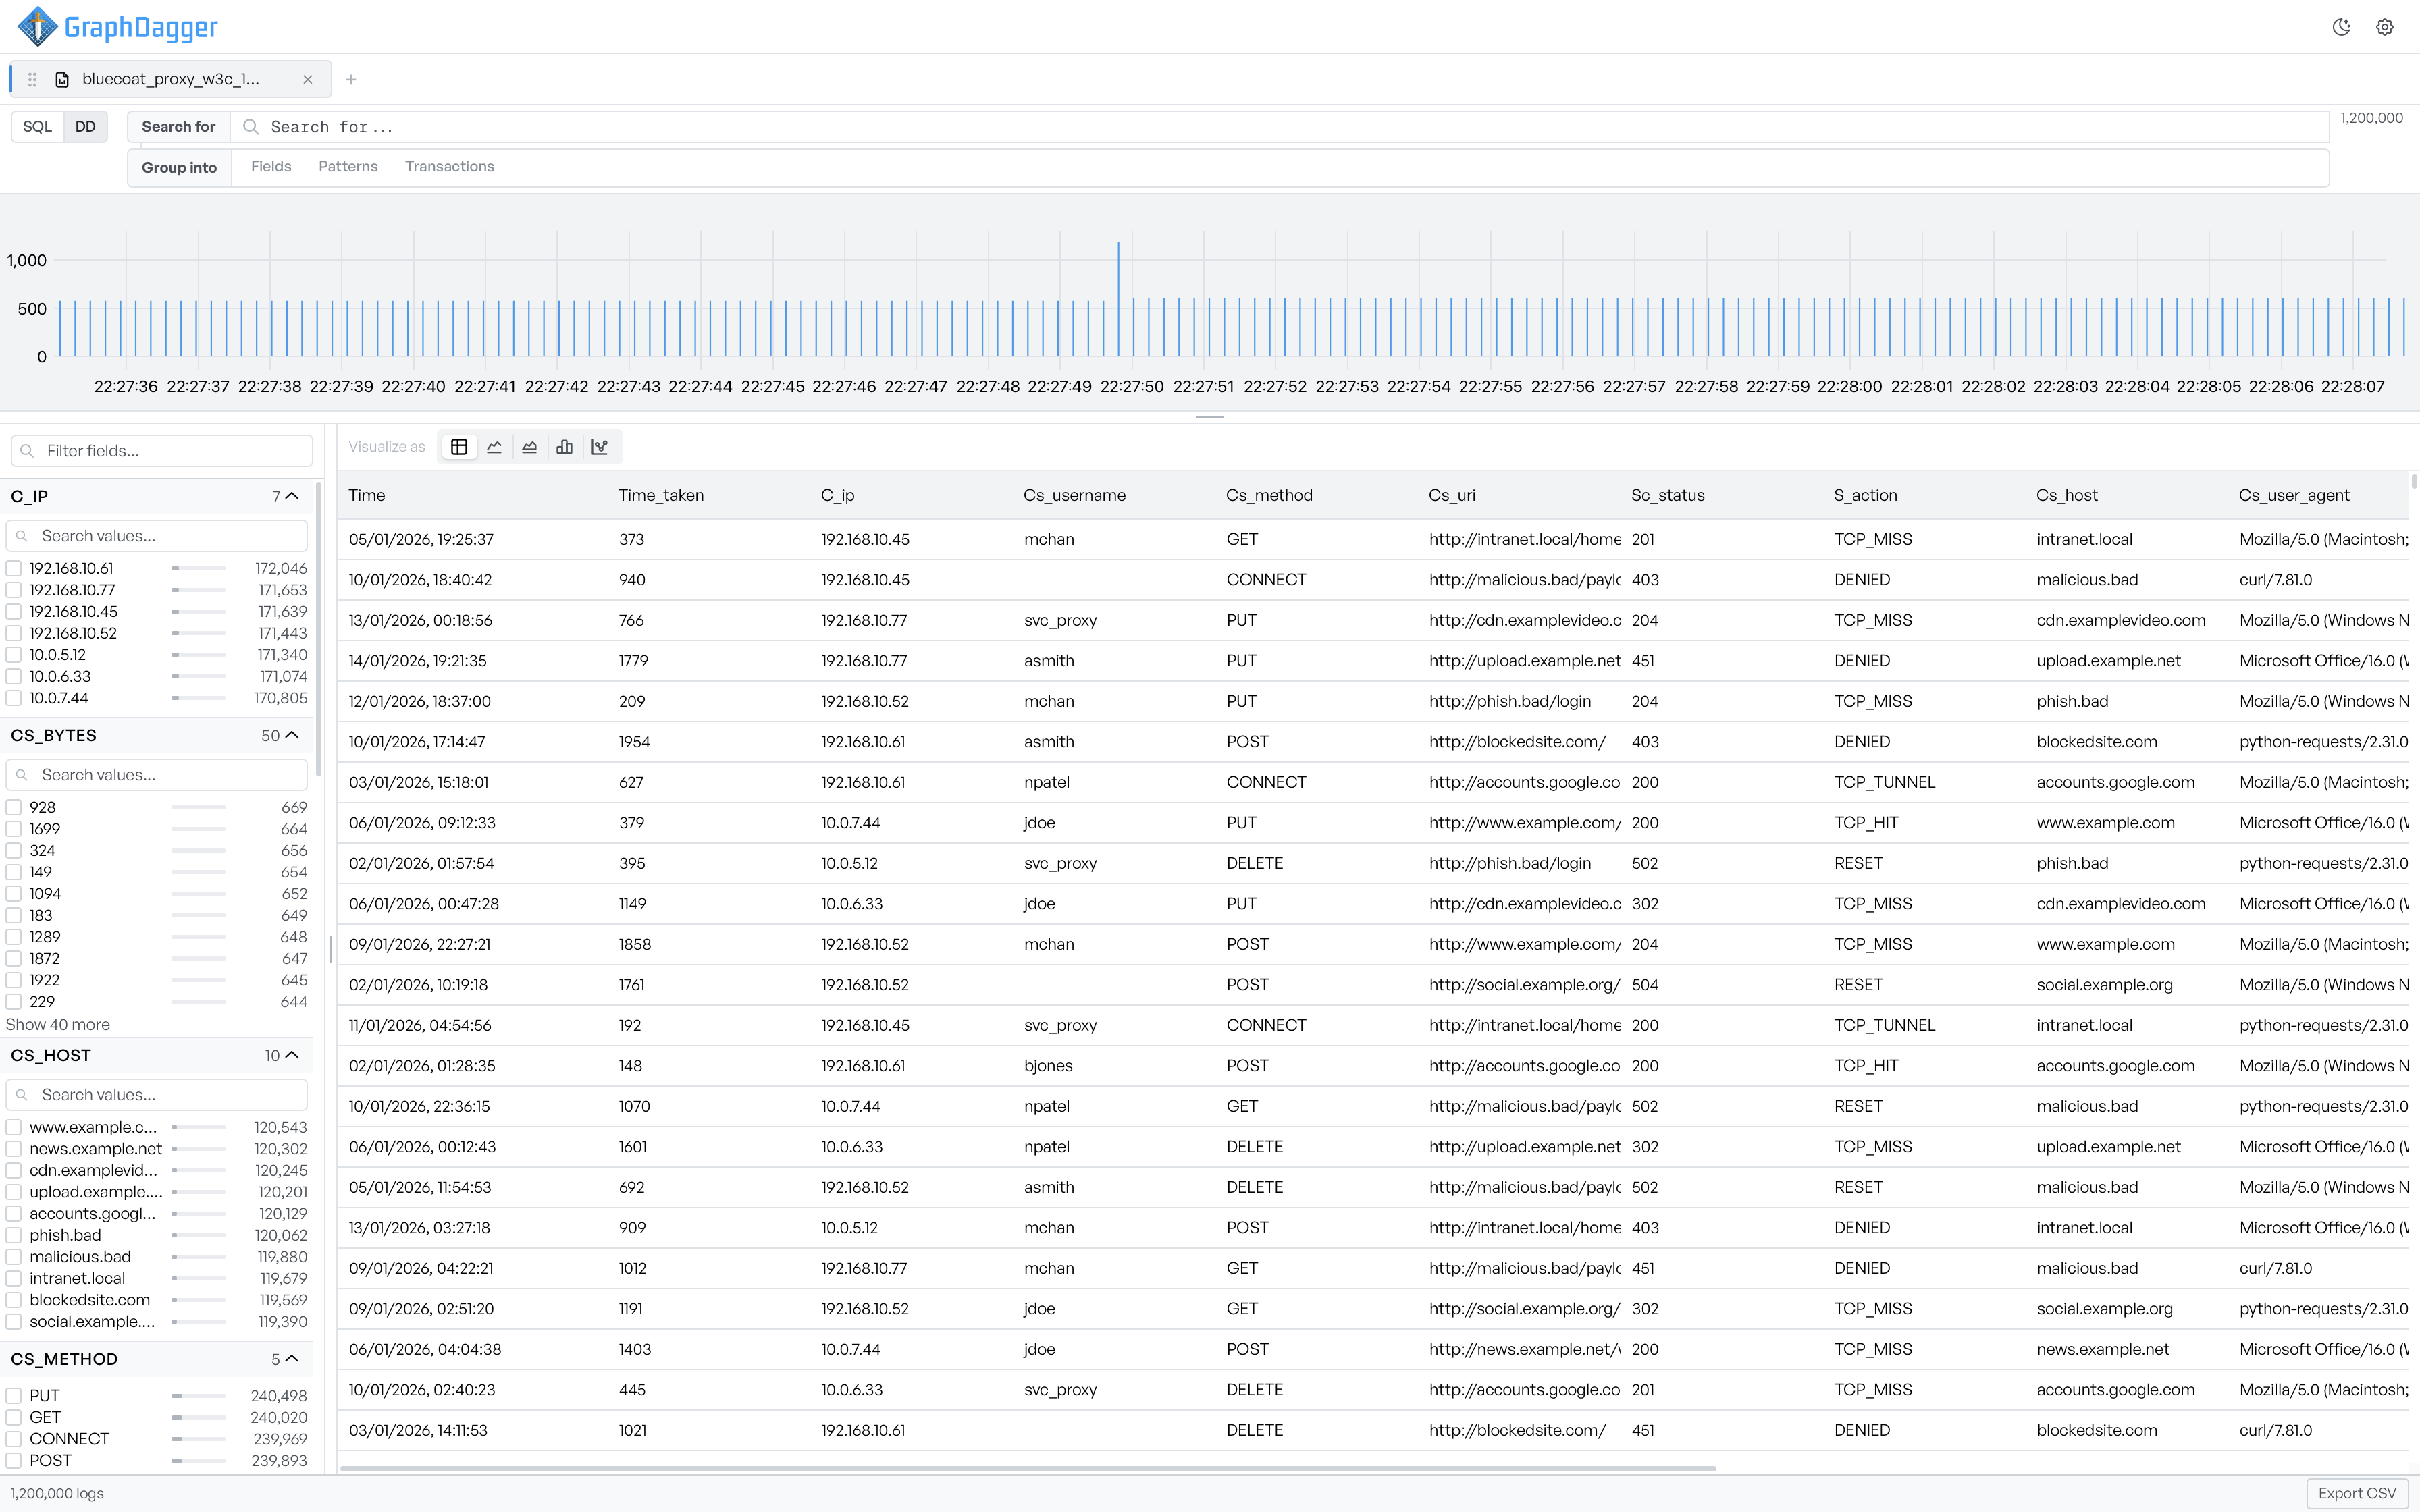The image size is (2420, 1512).
Task: Click C_IP Search values input
Action: click(x=157, y=536)
